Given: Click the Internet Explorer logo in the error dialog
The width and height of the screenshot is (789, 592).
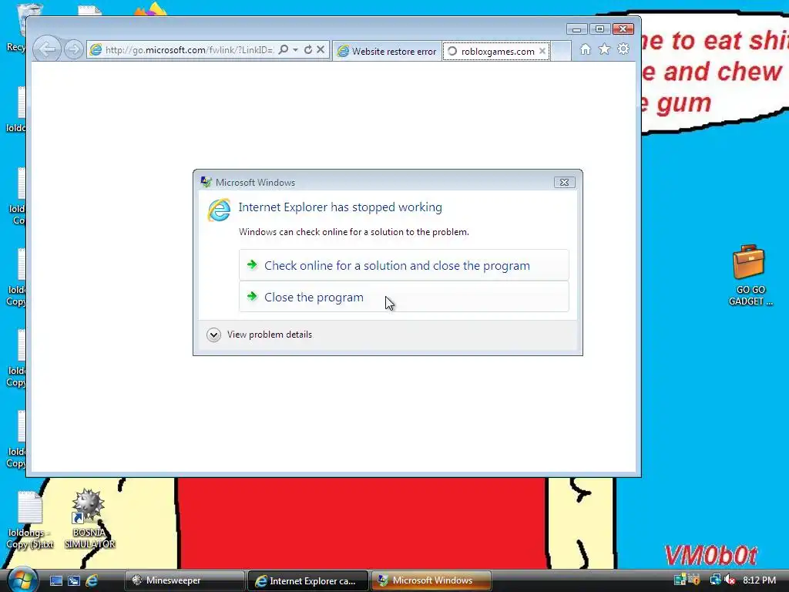Looking at the screenshot, I should (219, 210).
